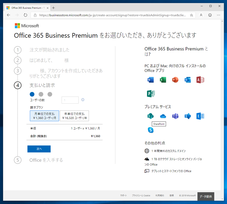The image size is (227, 204).
Task: Click the データ提供 button
Action: [206, 197]
